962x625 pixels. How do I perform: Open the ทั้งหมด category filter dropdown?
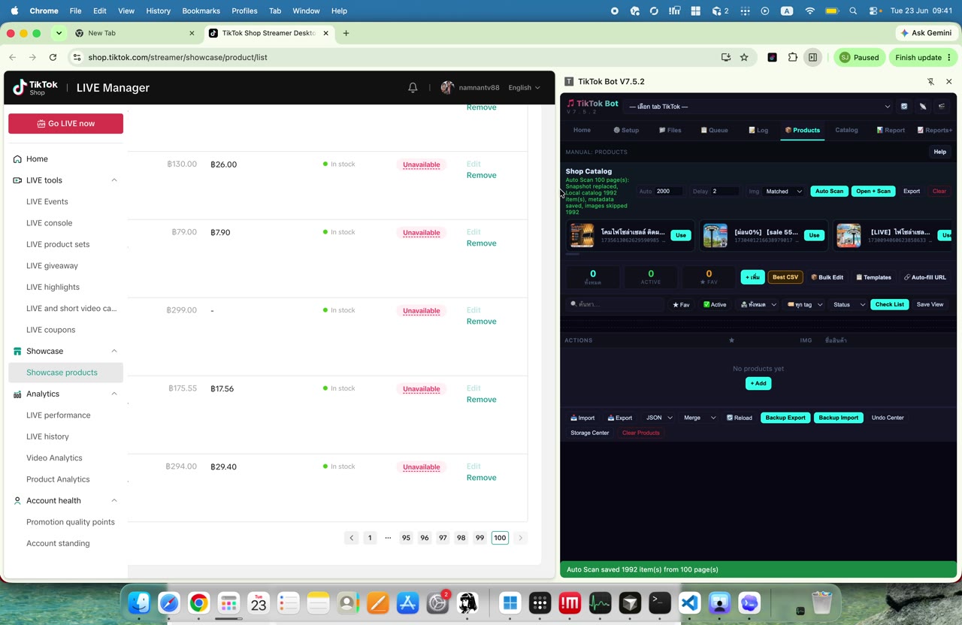coord(758,304)
